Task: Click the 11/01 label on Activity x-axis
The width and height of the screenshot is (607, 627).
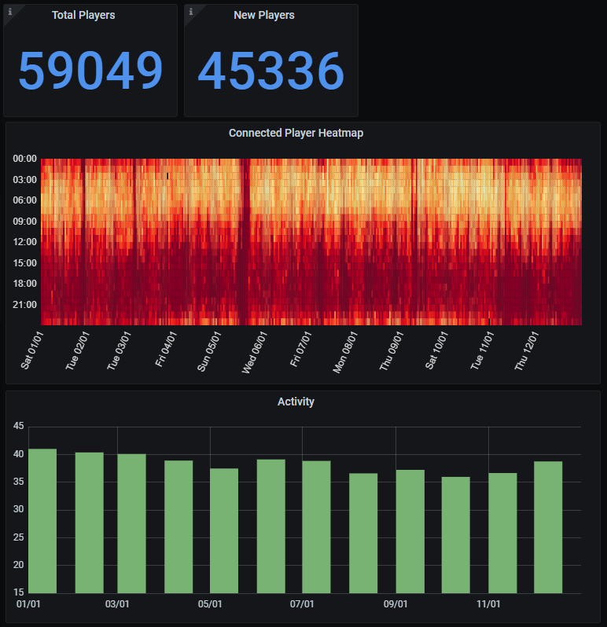Action: pyautogui.click(x=488, y=604)
